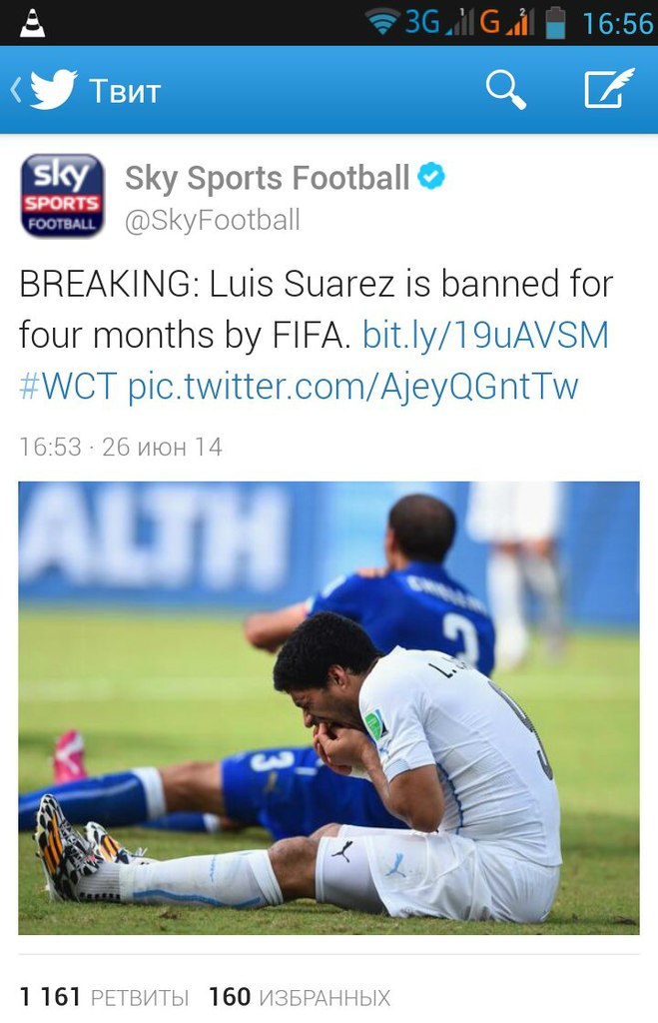Compose a new tweet with quill icon
658x1023 pixels.
tap(608, 88)
